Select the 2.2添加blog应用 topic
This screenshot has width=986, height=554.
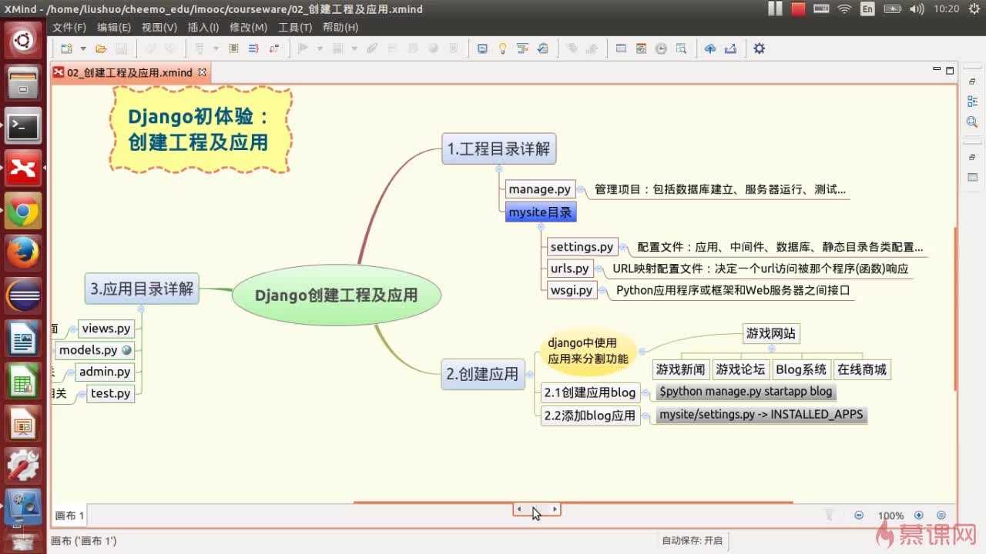point(590,415)
